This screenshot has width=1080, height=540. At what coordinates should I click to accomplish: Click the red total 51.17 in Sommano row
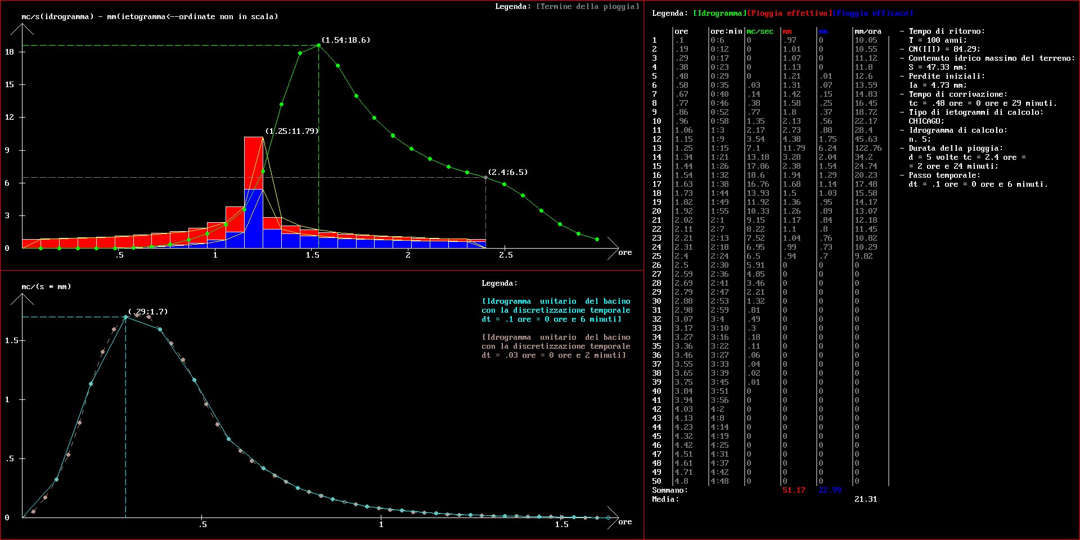[794, 490]
